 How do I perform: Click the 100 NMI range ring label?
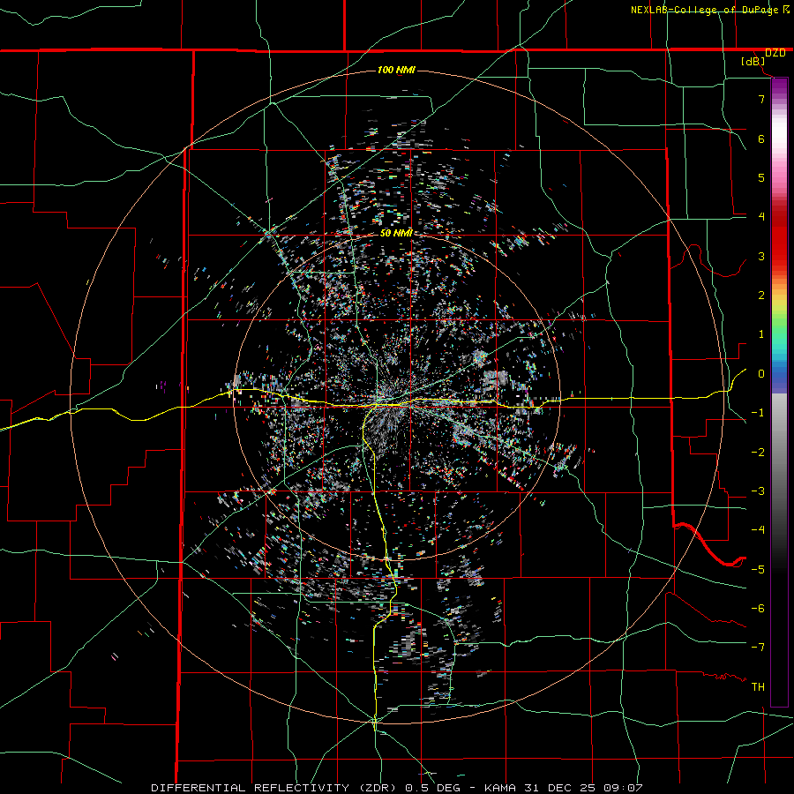[396, 70]
